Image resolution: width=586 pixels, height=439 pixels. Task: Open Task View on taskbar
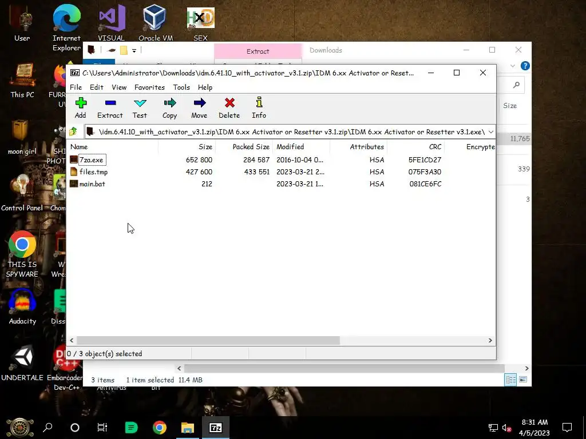coord(102,428)
